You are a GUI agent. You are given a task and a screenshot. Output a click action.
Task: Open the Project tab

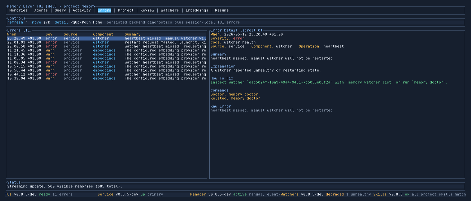coord(126,10)
